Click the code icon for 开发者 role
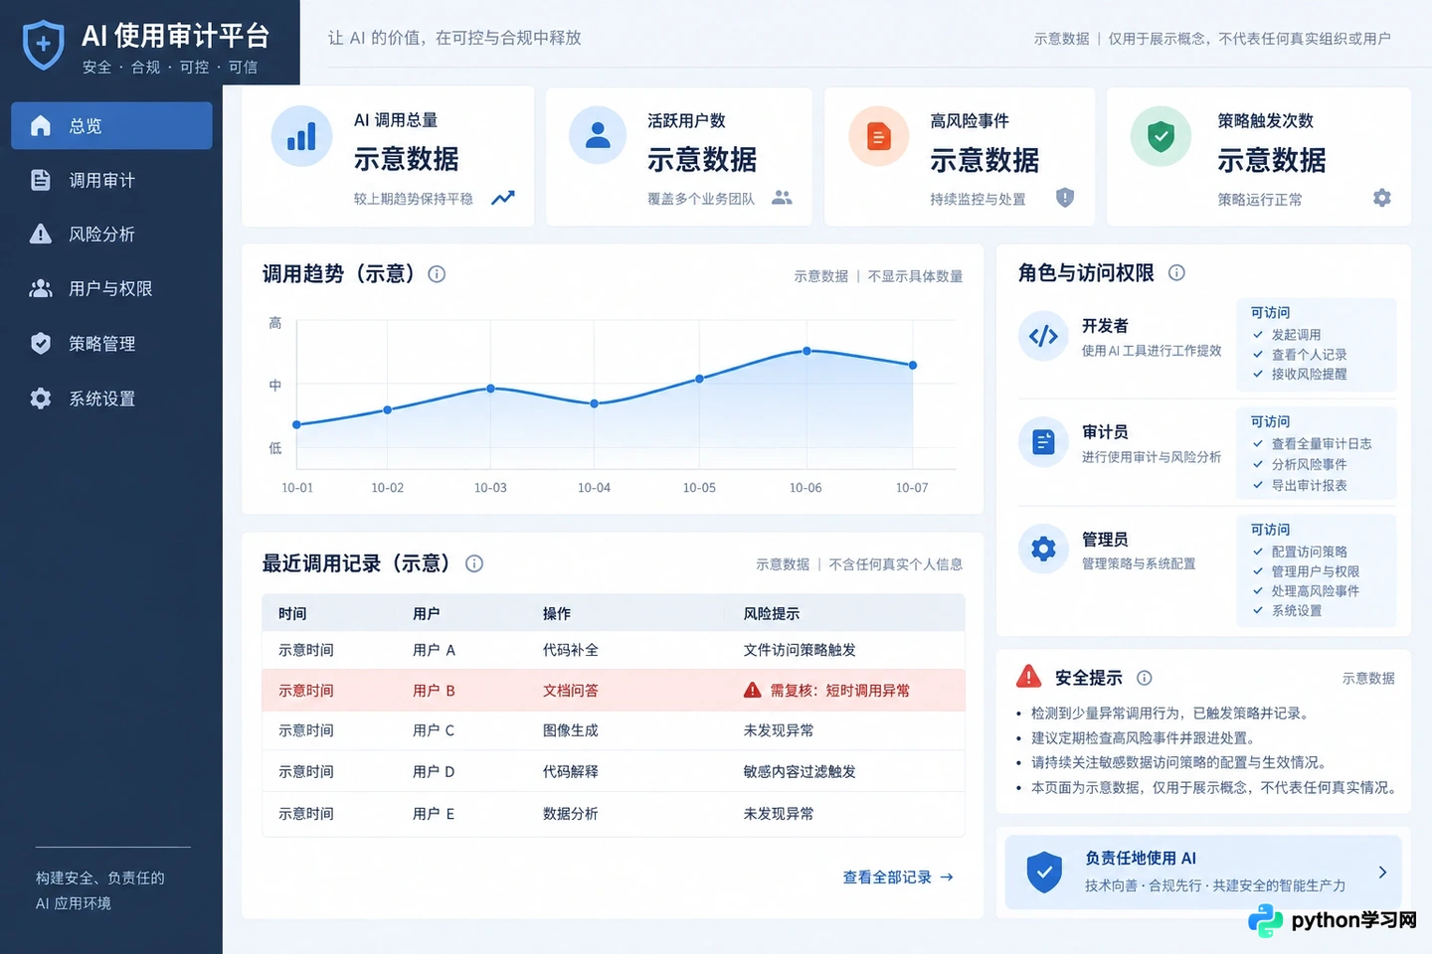Viewport: 1432px width, 954px height. (x=1043, y=336)
